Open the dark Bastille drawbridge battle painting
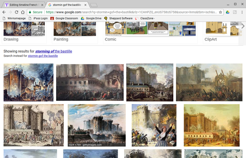The width and height of the screenshot is (246, 158). [90, 82]
